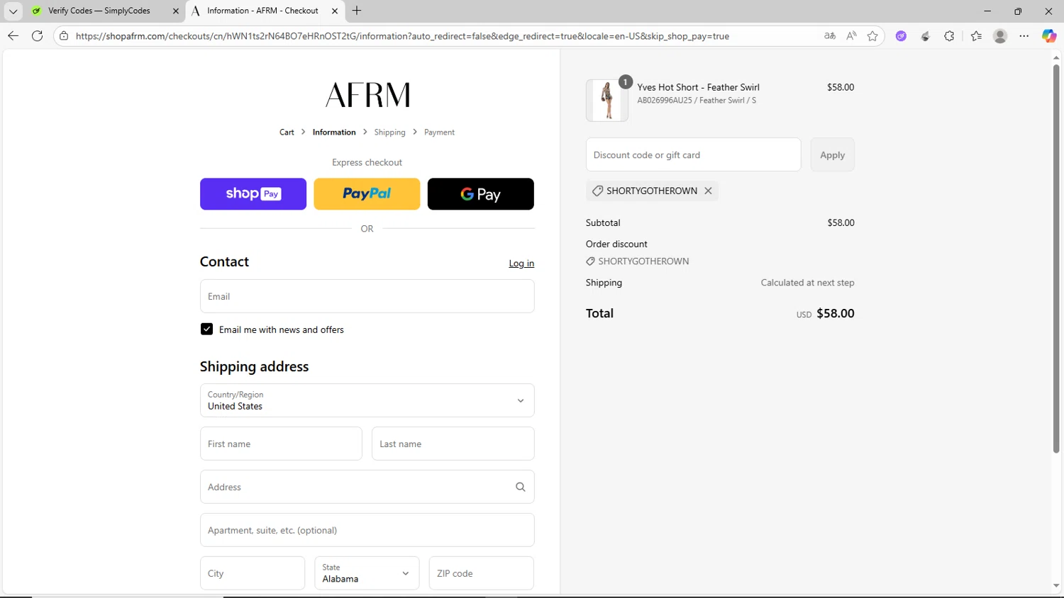Focus the Apartment, suite field
Screen dimensions: 1064x598
coord(367,530)
